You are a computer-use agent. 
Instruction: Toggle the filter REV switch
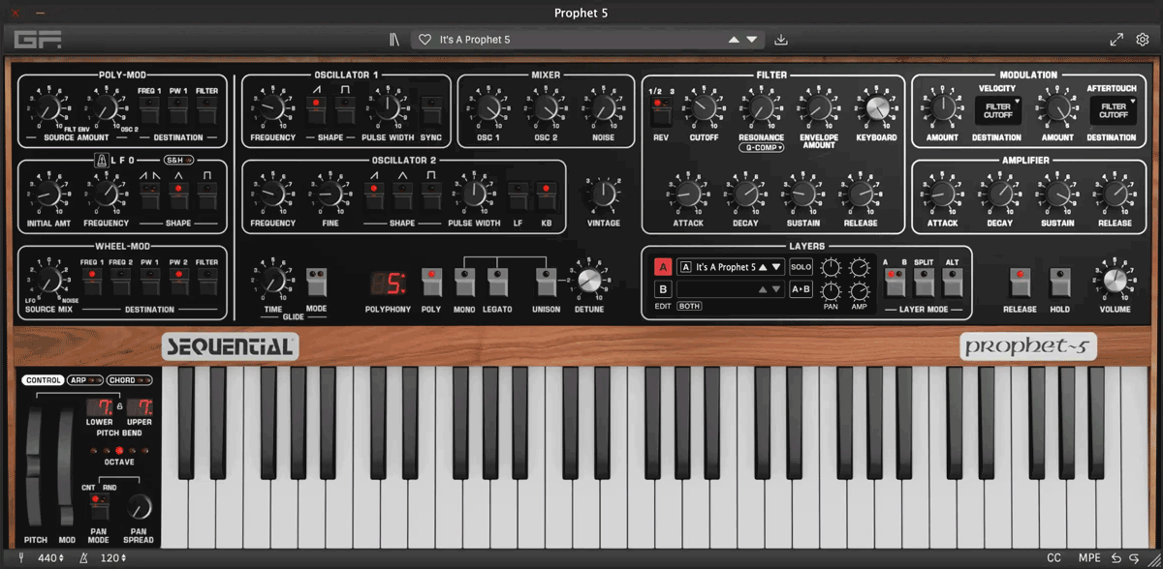pos(660,111)
